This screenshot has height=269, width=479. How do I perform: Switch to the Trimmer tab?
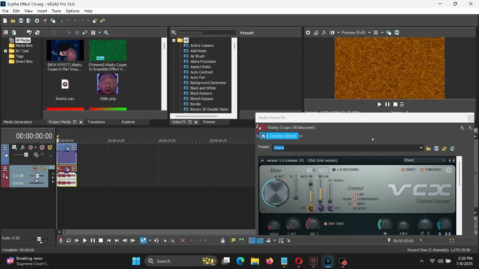click(x=209, y=122)
